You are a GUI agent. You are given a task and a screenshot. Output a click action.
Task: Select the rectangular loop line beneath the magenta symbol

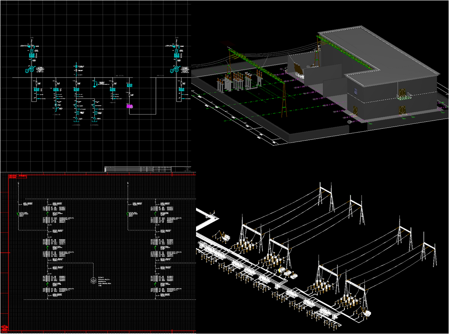point(142,114)
